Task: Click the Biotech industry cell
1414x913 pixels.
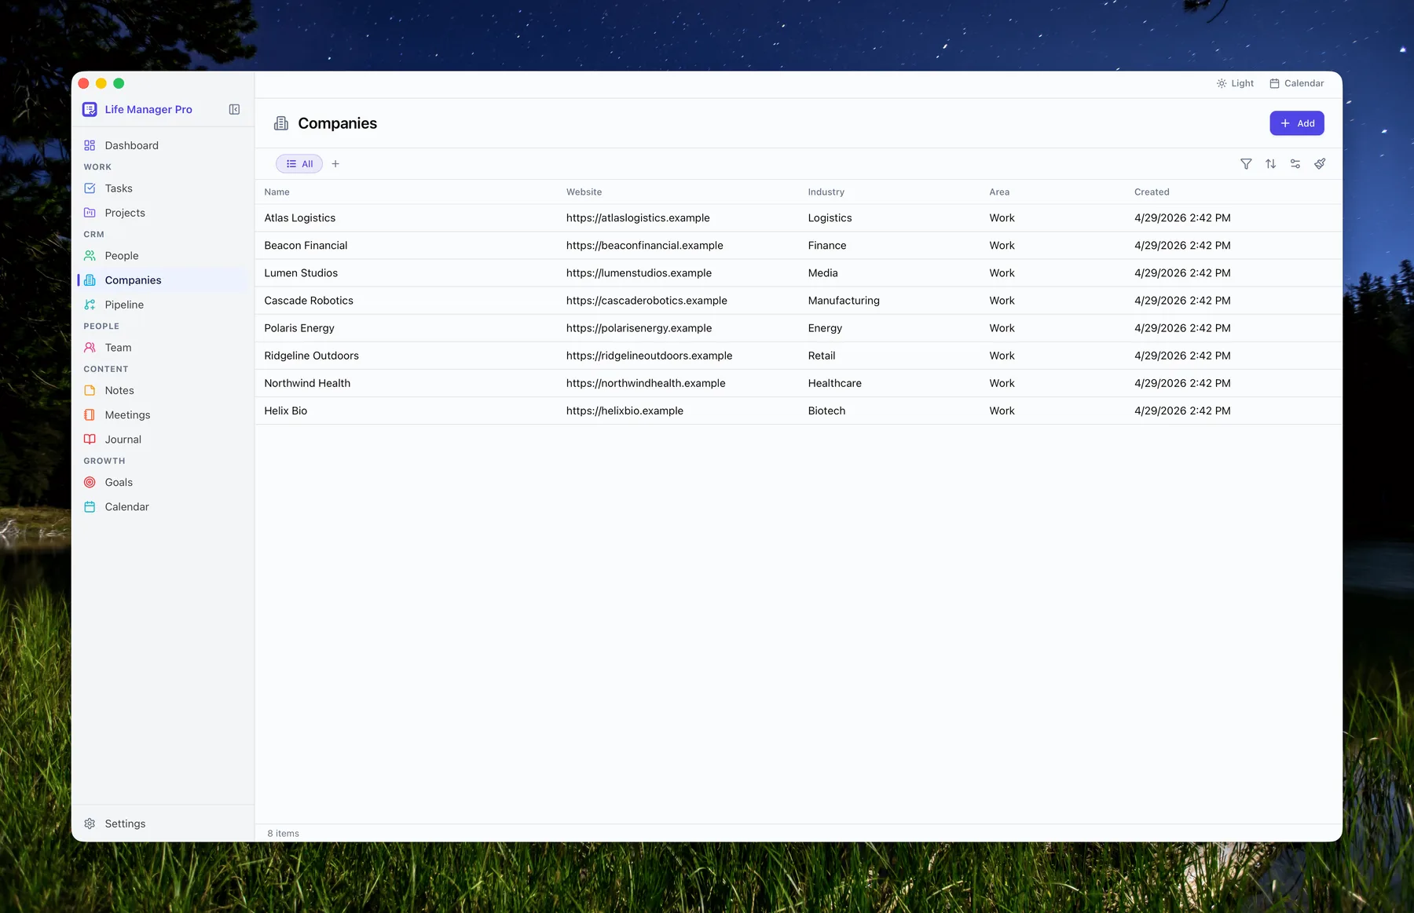Action: point(826,411)
